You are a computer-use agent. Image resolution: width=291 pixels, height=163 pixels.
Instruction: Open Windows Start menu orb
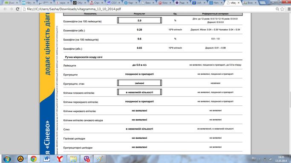coord(7,159)
